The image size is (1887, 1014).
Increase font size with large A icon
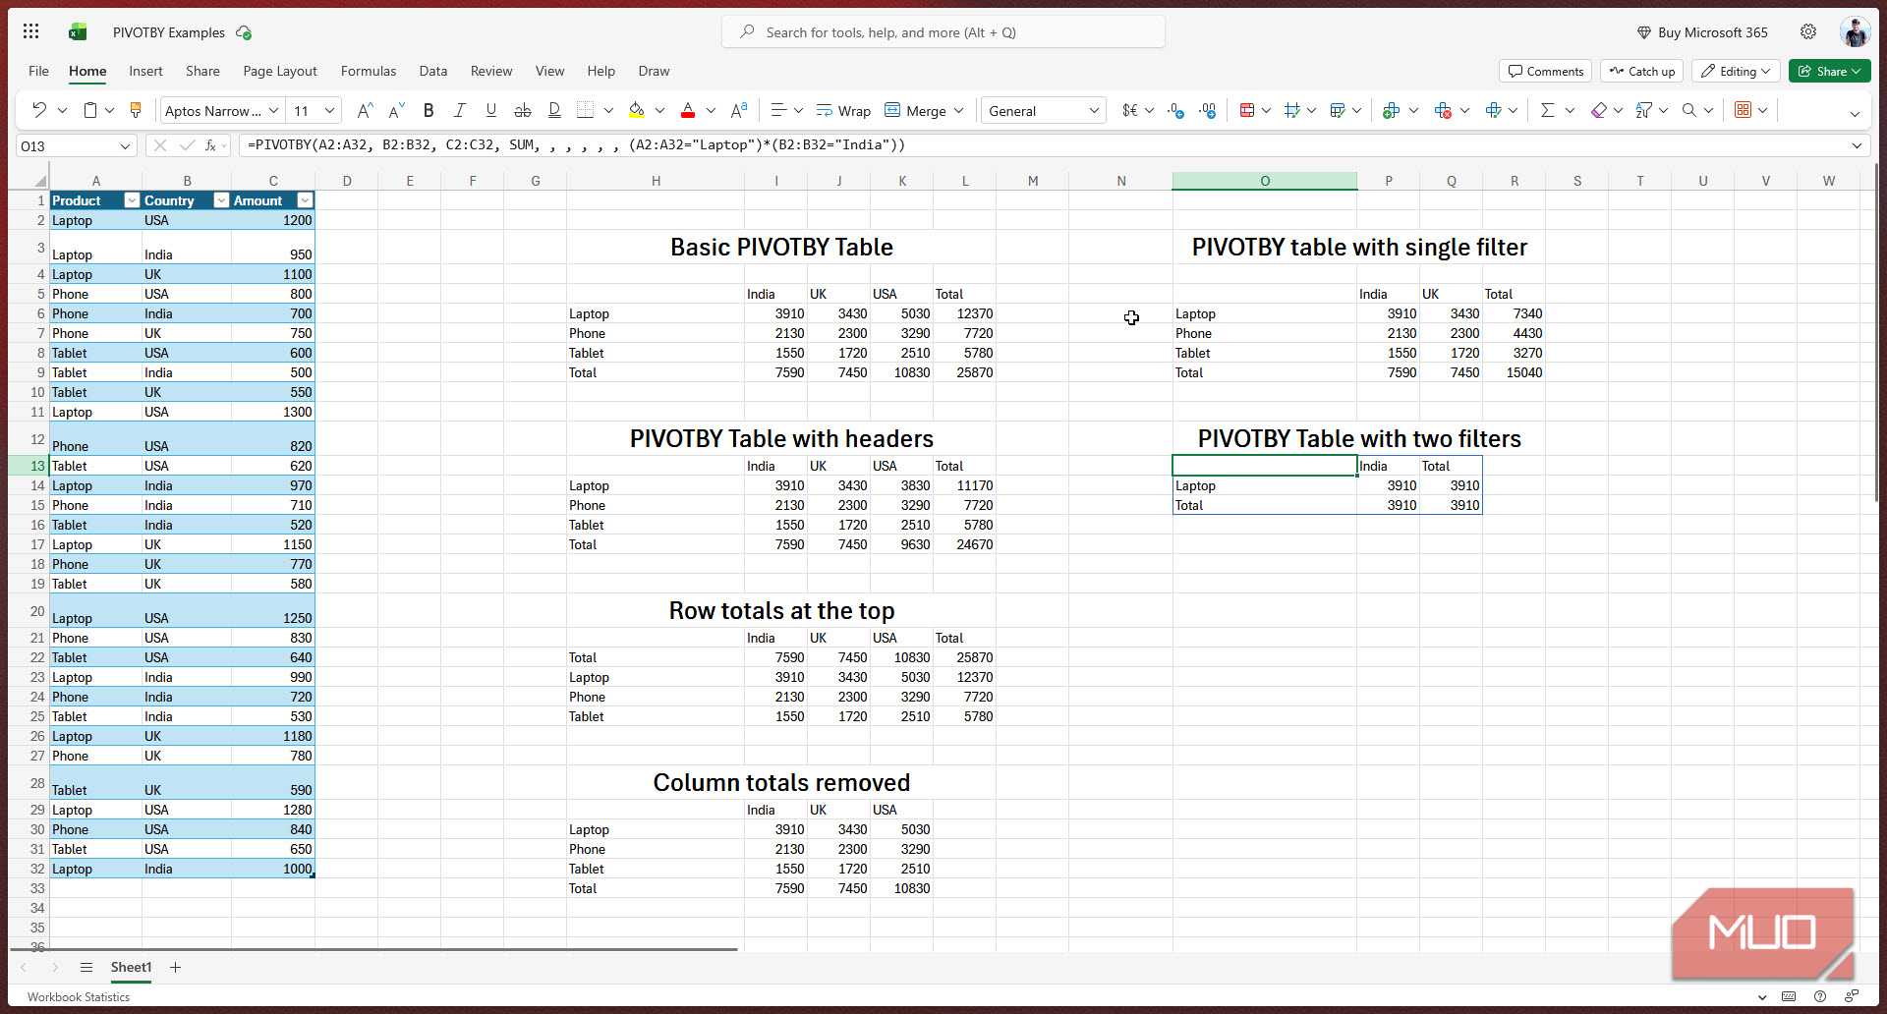click(x=365, y=110)
